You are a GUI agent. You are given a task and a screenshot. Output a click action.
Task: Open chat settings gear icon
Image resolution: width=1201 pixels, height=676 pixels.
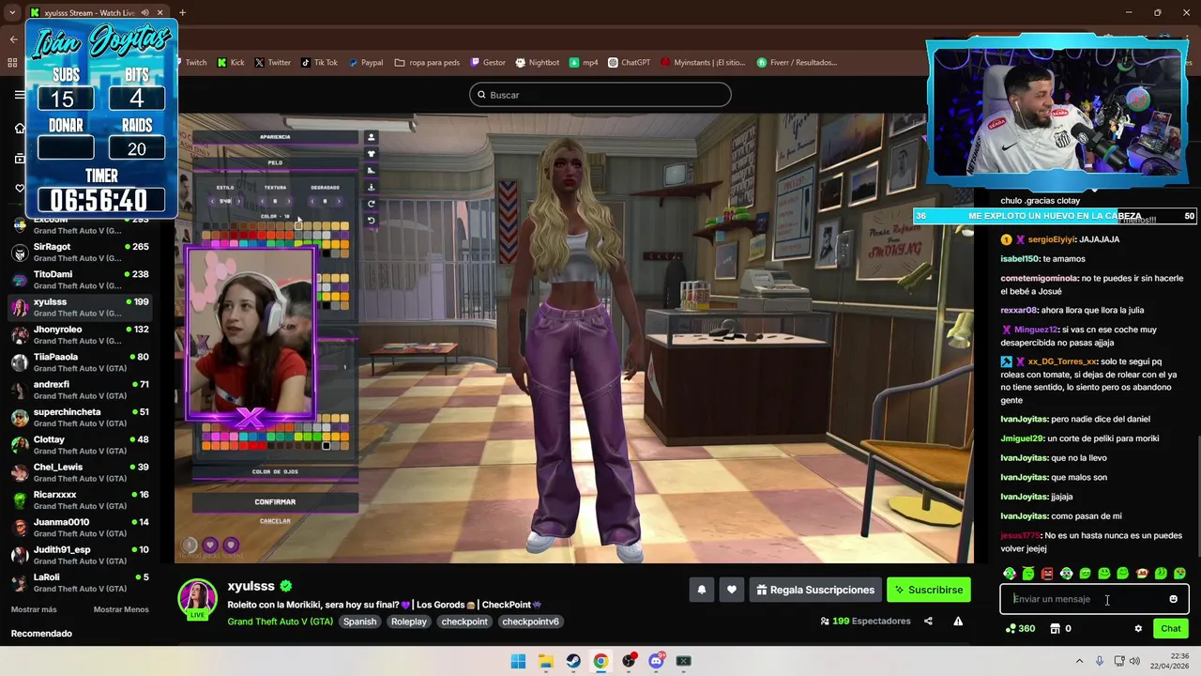click(x=1138, y=629)
